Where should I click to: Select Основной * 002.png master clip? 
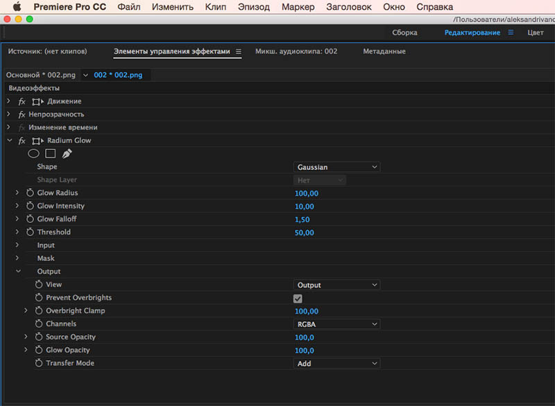pos(41,75)
